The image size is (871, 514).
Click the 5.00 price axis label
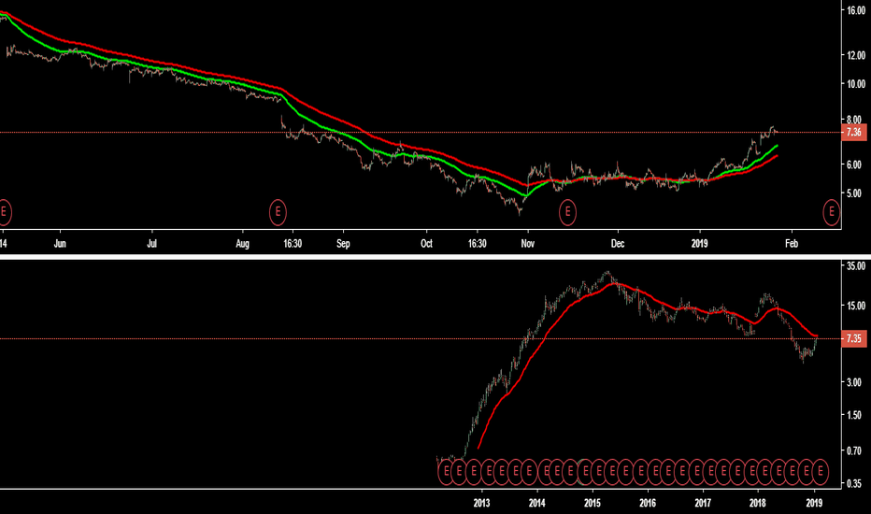point(854,194)
